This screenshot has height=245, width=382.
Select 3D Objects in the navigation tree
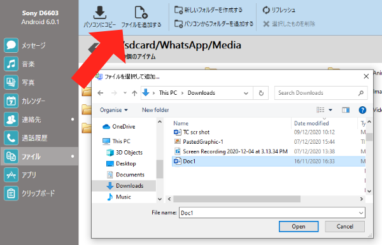pos(125,153)
